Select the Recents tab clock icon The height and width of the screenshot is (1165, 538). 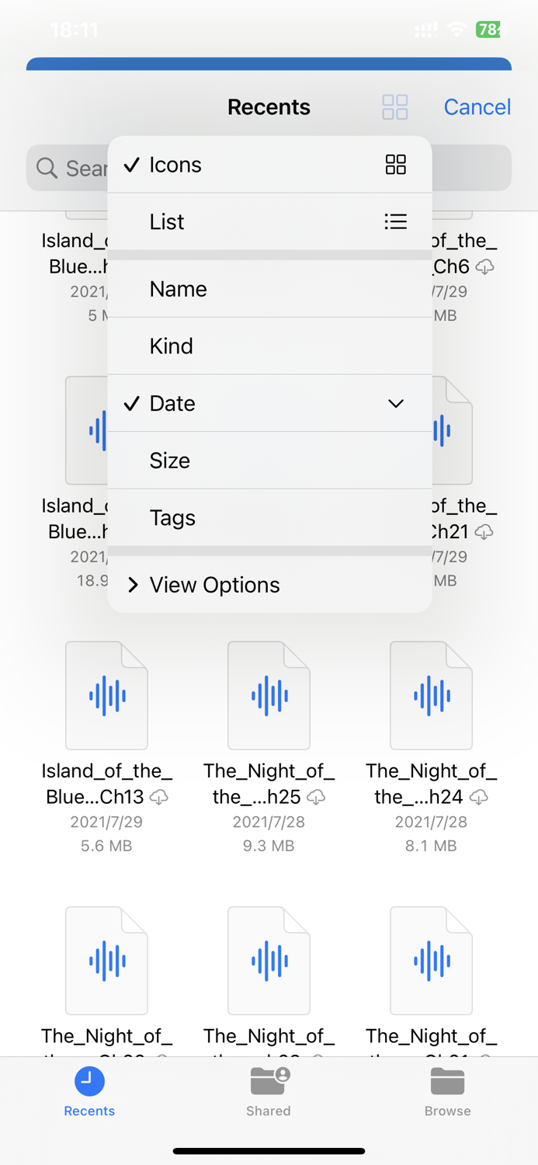point(89,1080)
